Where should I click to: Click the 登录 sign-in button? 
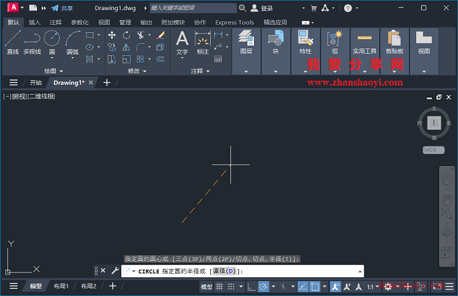pyautogui.click(x=262, y=8)
